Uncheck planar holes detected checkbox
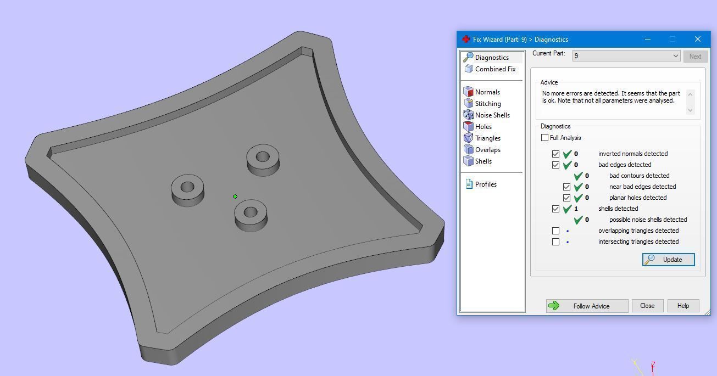The height and width of the screenshot is (376, 717). [x=566, y=198]
